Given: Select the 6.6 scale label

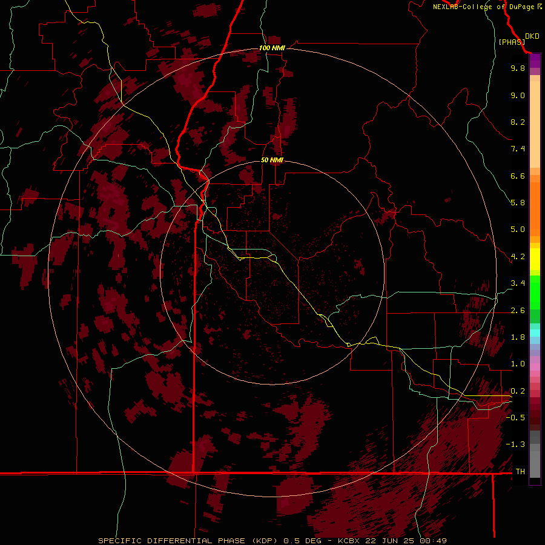Looking at the screenshot, I should [518, 176].
